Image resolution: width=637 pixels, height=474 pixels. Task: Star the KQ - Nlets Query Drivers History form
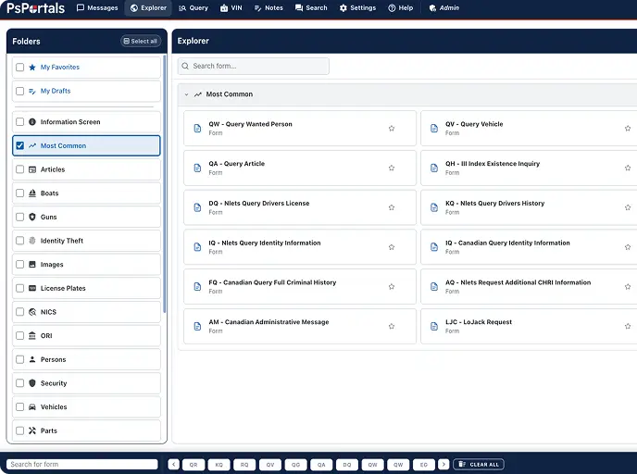click(x=628, y=207)
